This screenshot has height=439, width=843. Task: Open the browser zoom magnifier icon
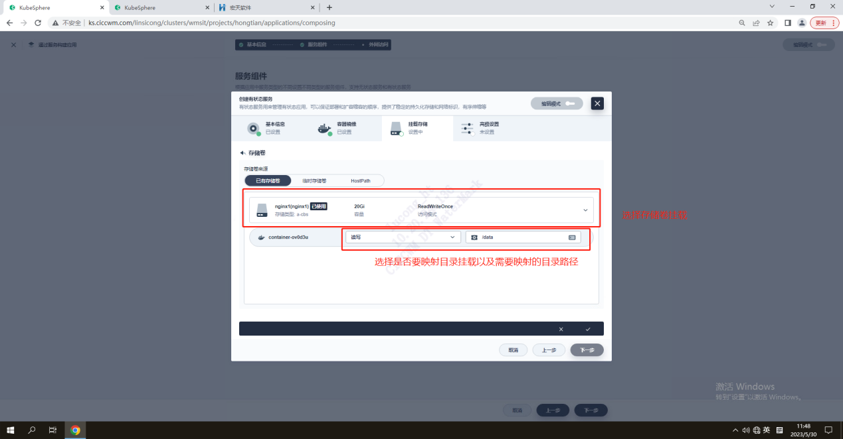[742, 23]
